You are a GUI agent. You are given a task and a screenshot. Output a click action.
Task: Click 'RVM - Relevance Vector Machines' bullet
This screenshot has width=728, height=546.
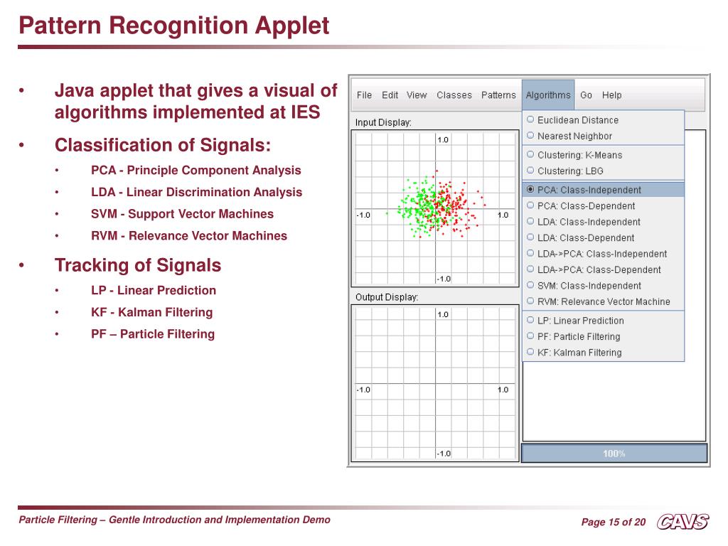click(x=189, y=236)
